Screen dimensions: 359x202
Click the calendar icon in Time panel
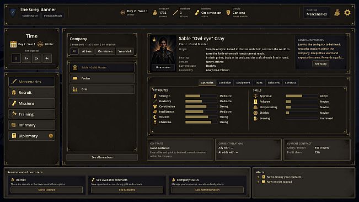(13, 44)
